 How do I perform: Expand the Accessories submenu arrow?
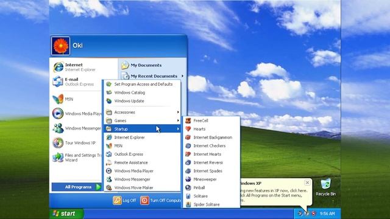178,112
